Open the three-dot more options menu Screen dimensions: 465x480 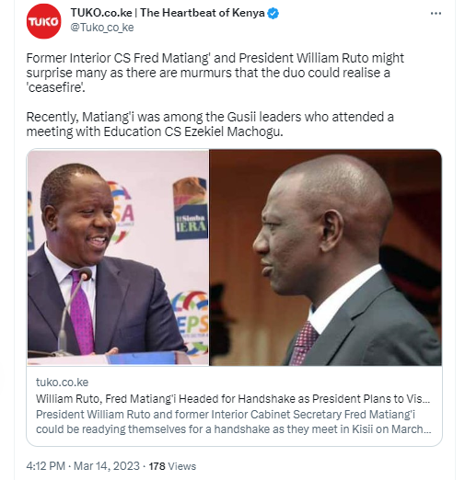pos(436,14)
